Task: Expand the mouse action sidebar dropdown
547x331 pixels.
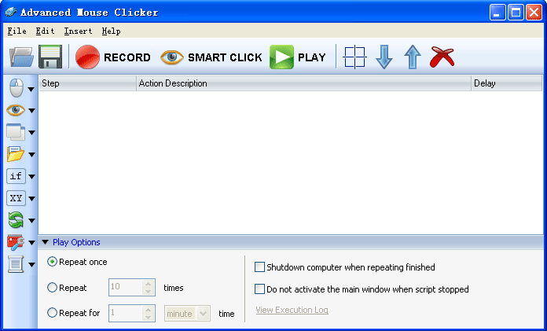Action: pyautogui.click(x=31, y=89)
